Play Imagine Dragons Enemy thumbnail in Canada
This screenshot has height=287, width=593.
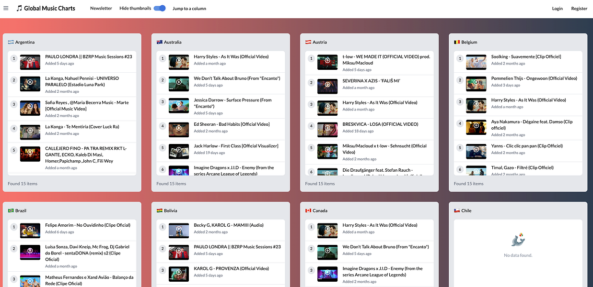327,274
